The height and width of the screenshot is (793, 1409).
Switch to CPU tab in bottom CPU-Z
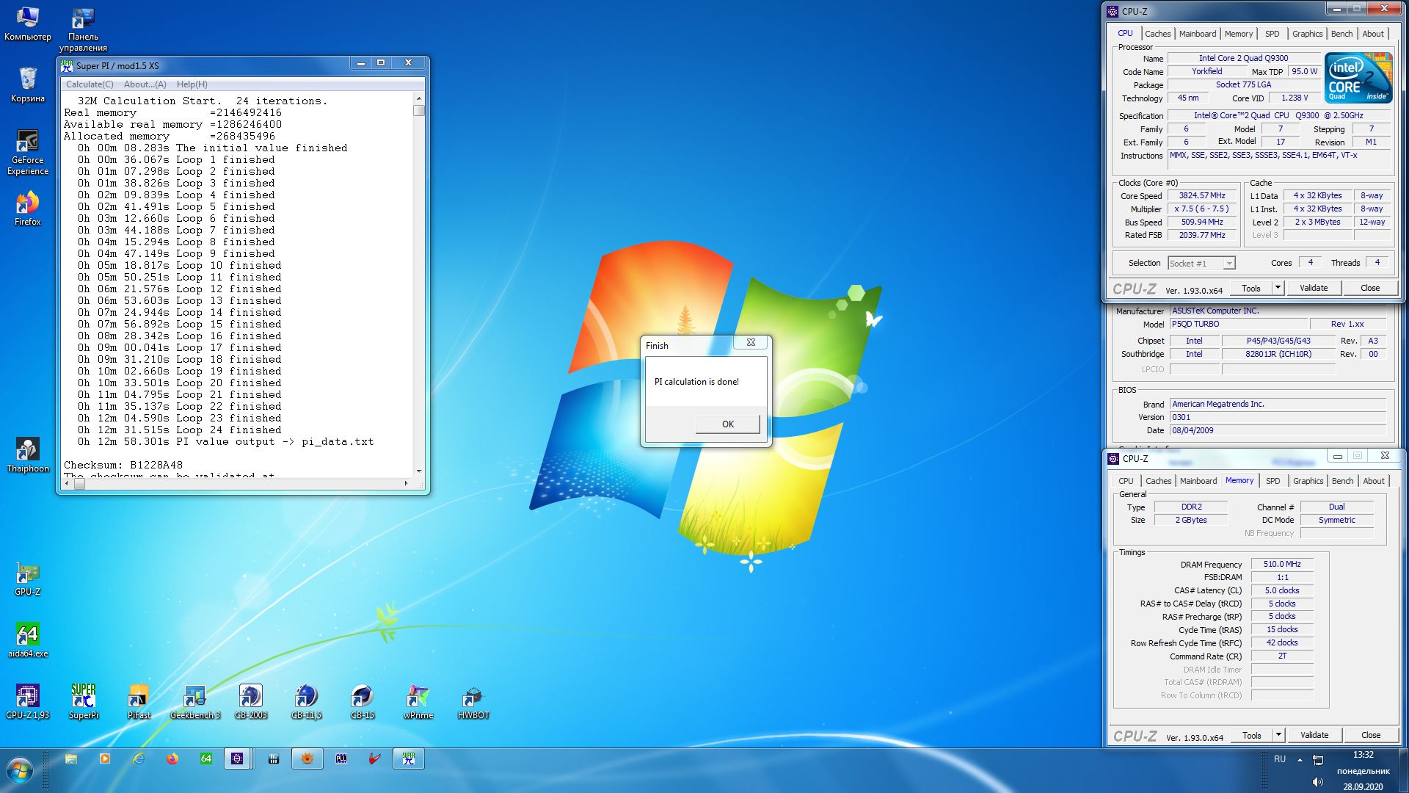pyautogui.click(x=1126, y=481)
